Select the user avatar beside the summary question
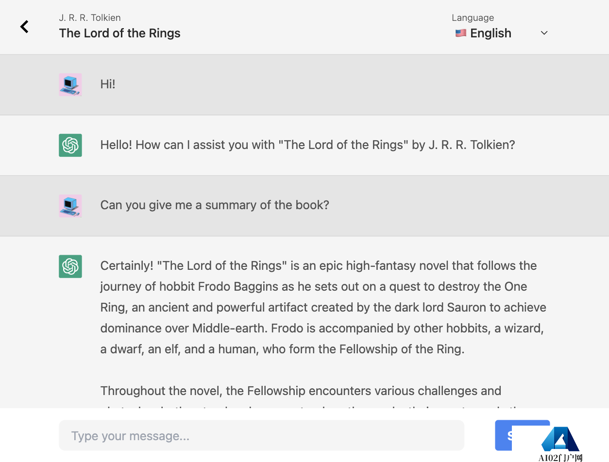 pos(70,206)
